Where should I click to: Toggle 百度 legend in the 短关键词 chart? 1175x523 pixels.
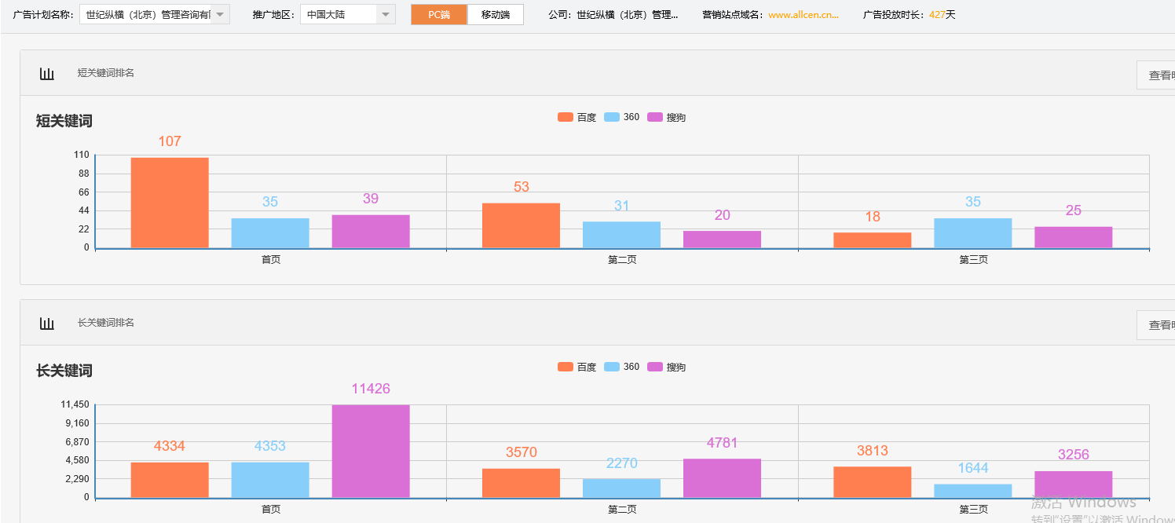click(577, 118)
